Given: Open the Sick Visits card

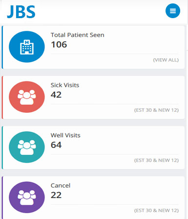Looking at the screenshot, I should tap(93, 97).
